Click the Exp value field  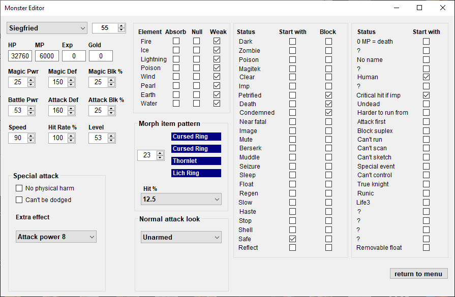pyautogui.click(x=74, y=56)
